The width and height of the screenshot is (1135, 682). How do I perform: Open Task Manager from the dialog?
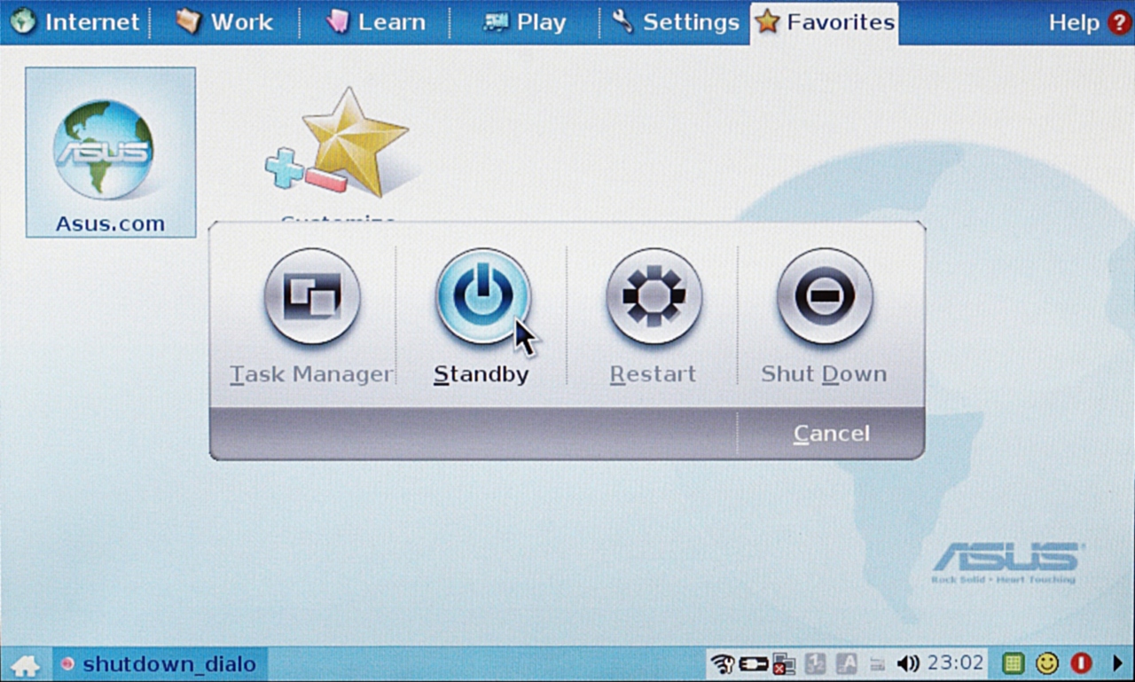coord(311,296)
